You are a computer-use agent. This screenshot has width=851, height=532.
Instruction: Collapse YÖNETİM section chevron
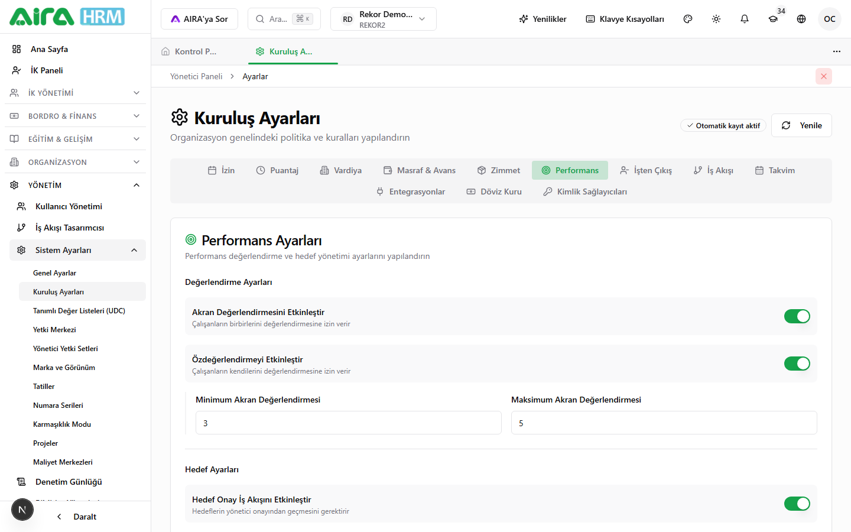(137, 185)
